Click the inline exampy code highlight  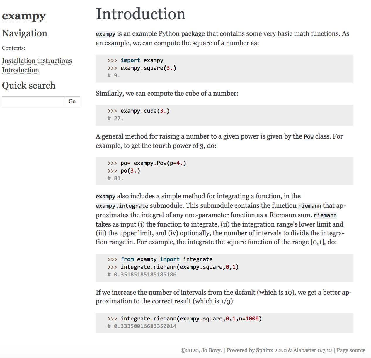105,34
